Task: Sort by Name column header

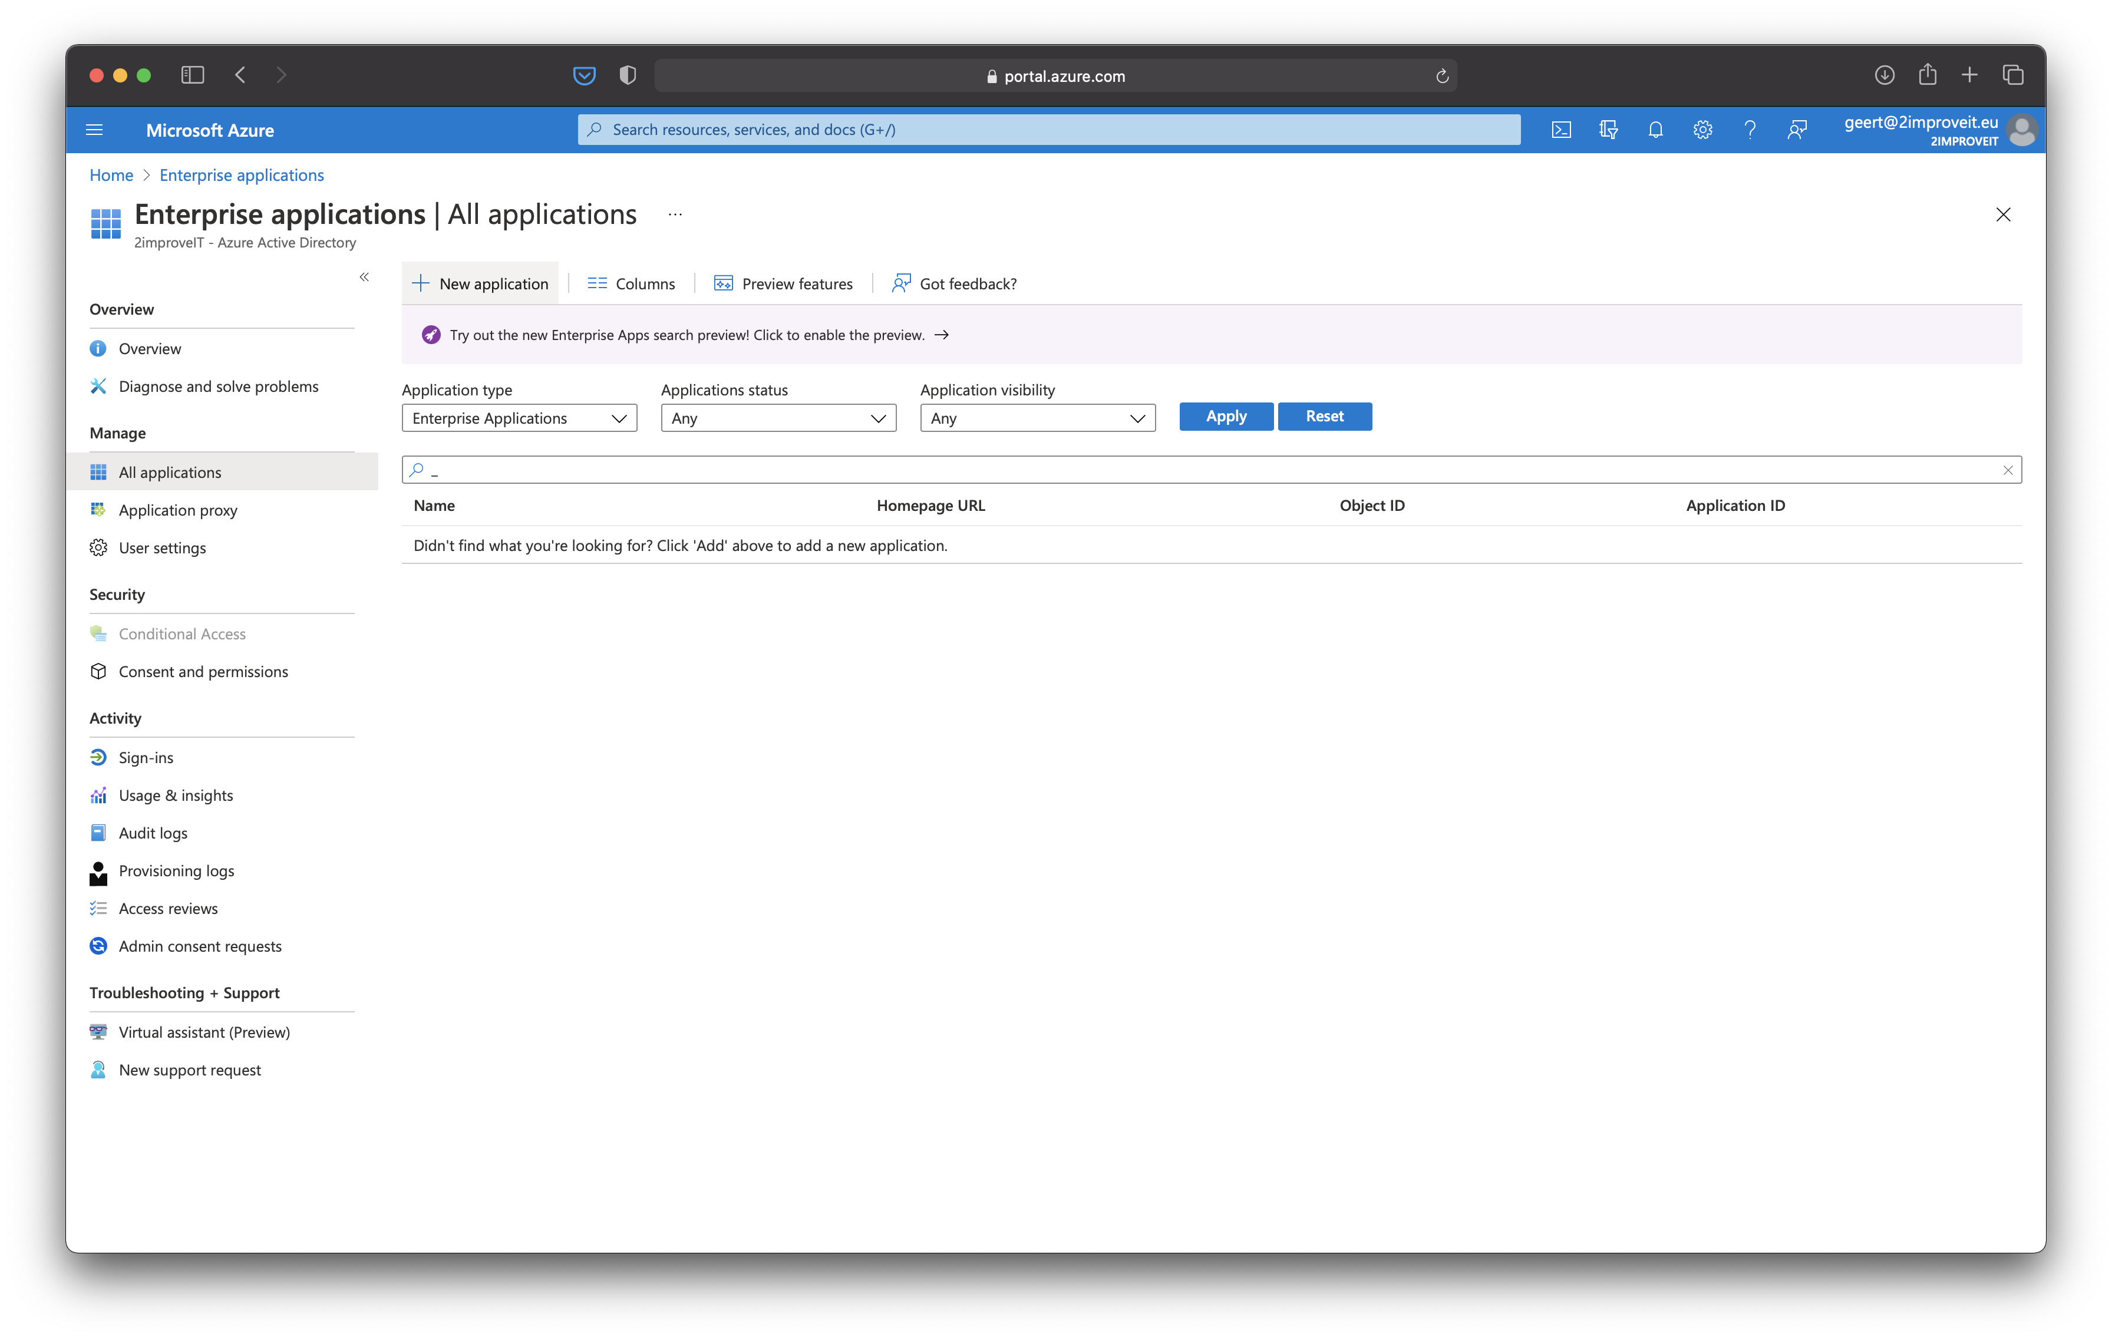Action: coord(434,506)
